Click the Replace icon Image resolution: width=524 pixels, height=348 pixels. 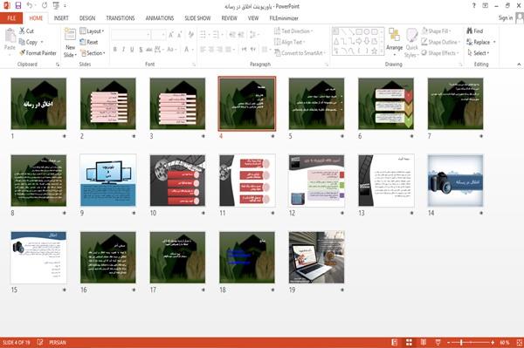(470, 42)
